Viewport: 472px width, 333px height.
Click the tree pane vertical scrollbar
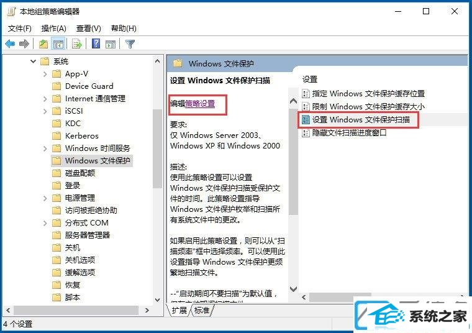tap(157, 179)
